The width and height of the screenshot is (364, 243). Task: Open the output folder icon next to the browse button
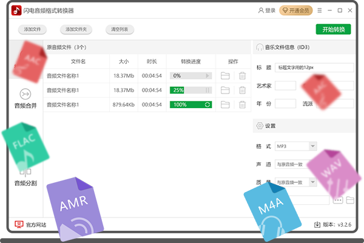[x=350, y=200]
